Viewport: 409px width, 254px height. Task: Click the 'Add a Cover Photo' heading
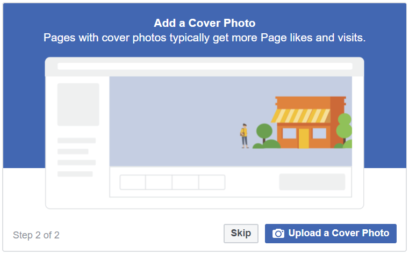pos(204,23)
